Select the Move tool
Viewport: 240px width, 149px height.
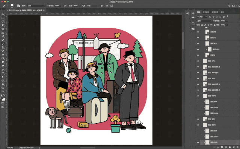(3, 14)
